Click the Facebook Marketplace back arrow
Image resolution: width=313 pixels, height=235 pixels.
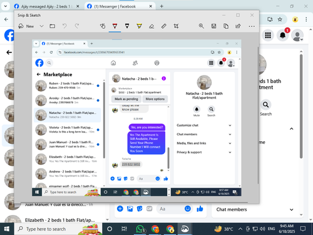point(9,52)
